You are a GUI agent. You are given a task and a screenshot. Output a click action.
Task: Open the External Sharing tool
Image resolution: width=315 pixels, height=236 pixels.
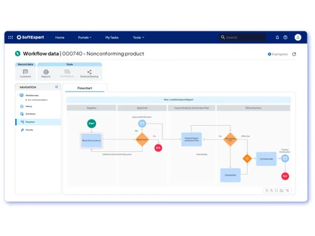point(89,74)
